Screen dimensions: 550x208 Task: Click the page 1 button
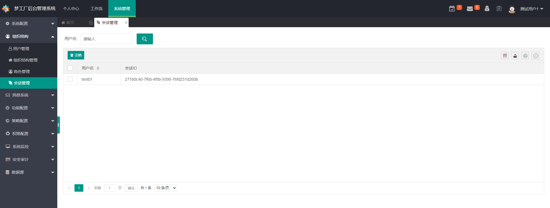79,188
